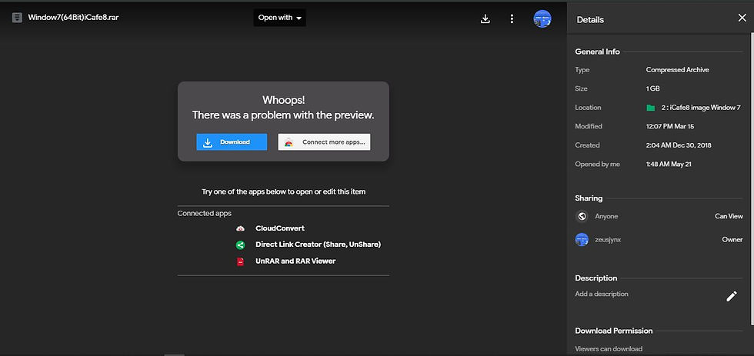Image resolution: width=754 pixels, height=356 pixels.
Task: Click the "Description" section heading
Action: pyautogui.click(x=596, y=278)
